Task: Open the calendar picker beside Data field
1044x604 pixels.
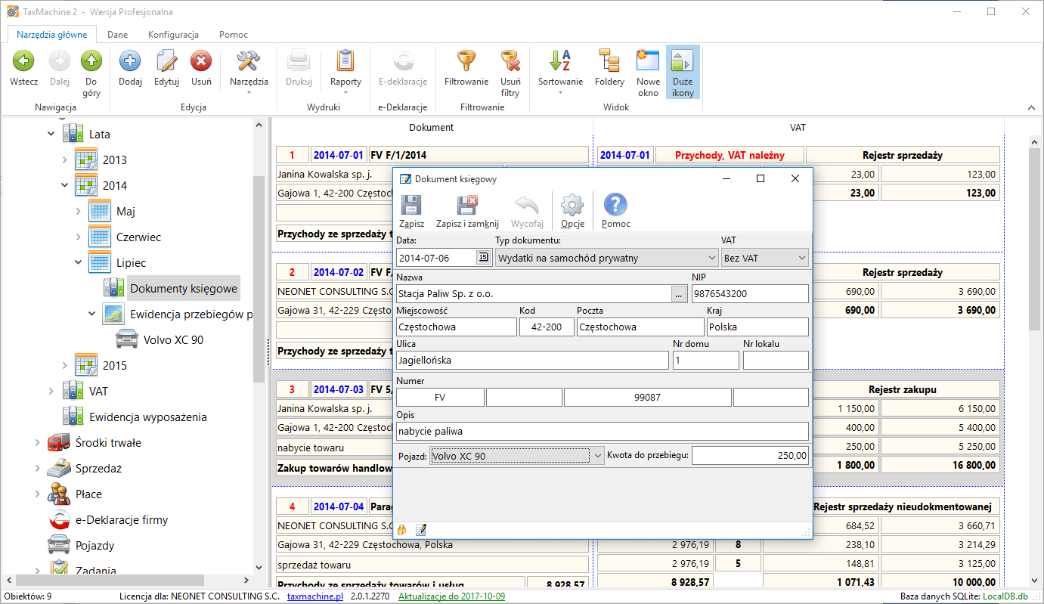Action: coord(483,258)
